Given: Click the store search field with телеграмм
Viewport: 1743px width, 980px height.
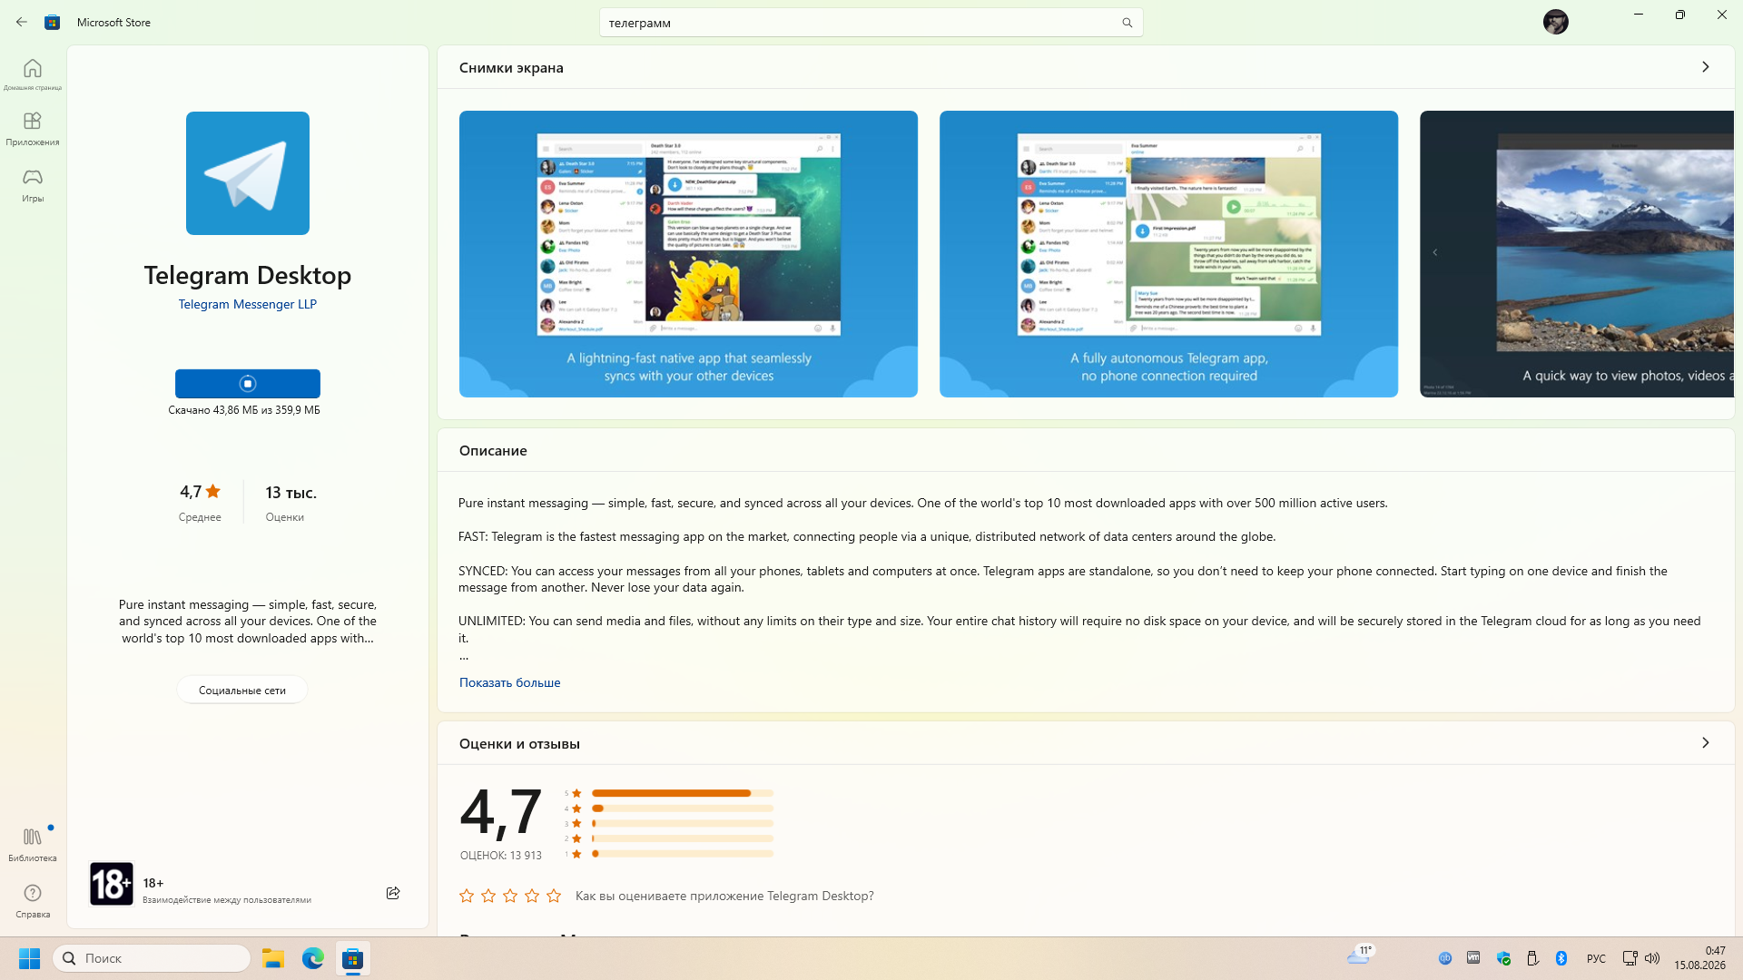Looking at the screenshot, I should pyautogui.click(x=871, y=23).
